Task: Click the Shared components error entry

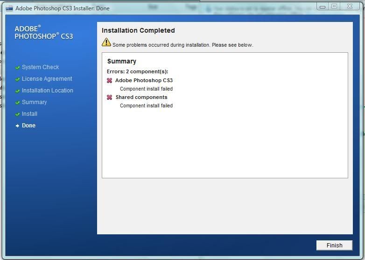Action: pos(141,97)
